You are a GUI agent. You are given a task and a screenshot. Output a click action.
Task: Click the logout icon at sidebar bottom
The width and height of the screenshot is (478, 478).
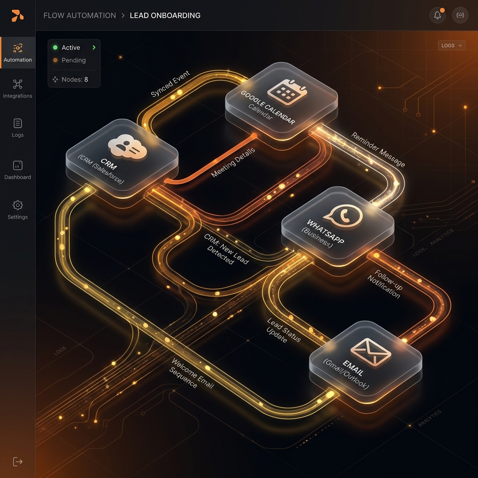(18, 462)
